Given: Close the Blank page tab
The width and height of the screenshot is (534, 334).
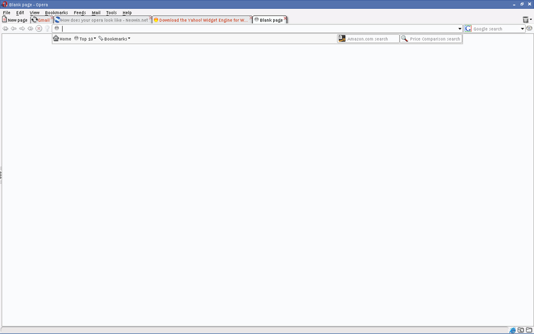Looking at the screenshot, I should 285,18.
